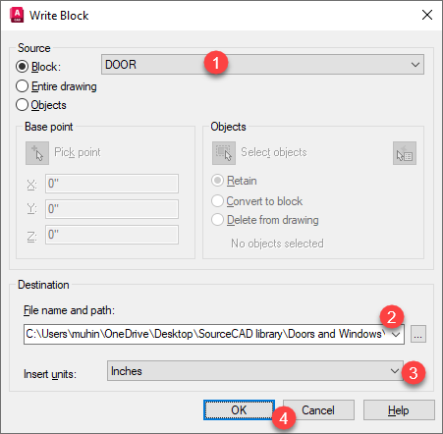This screenshot has width=443, height=434.
Task: Click the Pick point icon button
Action: point(37,153)
